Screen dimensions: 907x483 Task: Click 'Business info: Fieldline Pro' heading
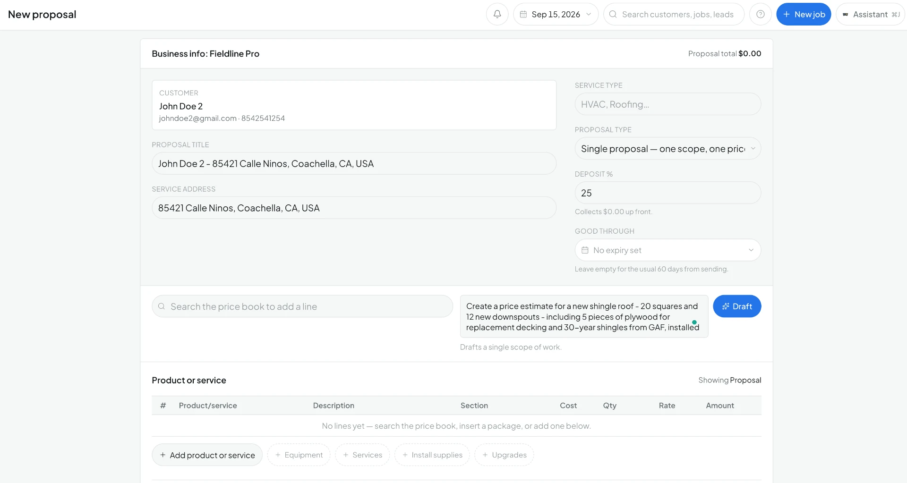(x=205, y=54)
